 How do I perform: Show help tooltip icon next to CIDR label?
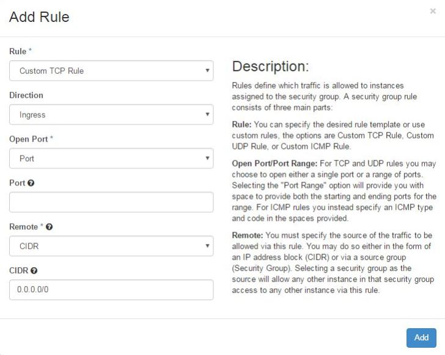click(x=34, y=271)
